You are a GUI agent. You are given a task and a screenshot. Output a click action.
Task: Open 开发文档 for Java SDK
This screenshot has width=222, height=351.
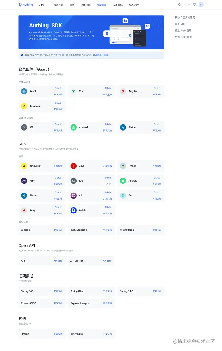(108, 166)
